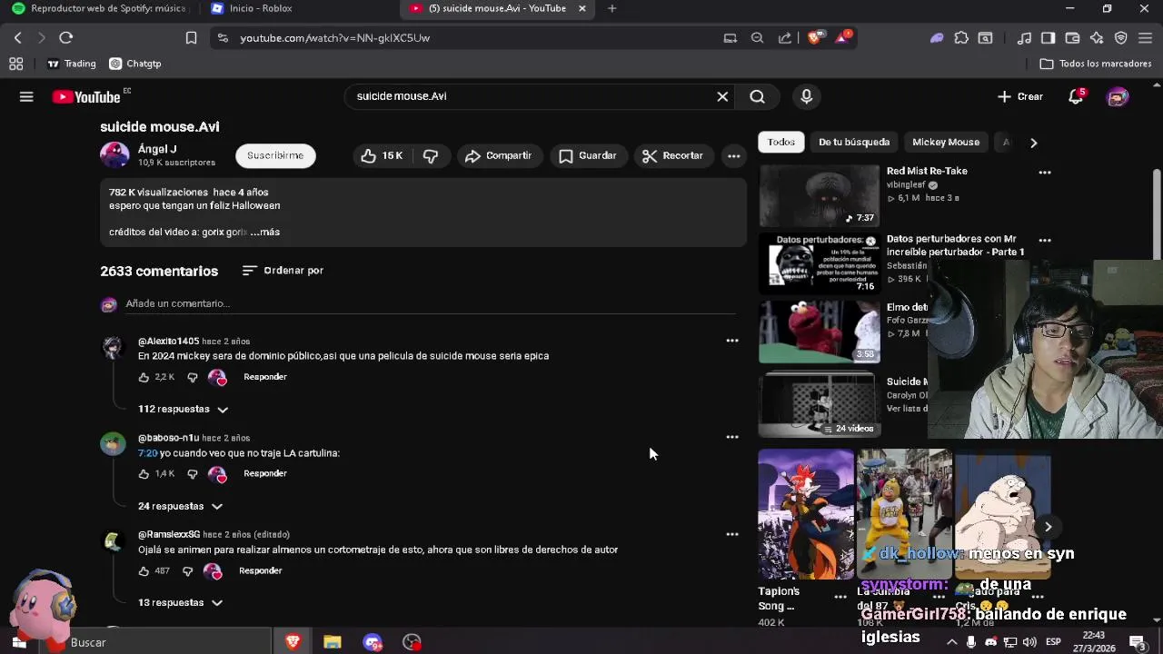Open the YouTube account avatar menu
This screenshot has height=654, width=1163.
click(x=1118, y=96)
